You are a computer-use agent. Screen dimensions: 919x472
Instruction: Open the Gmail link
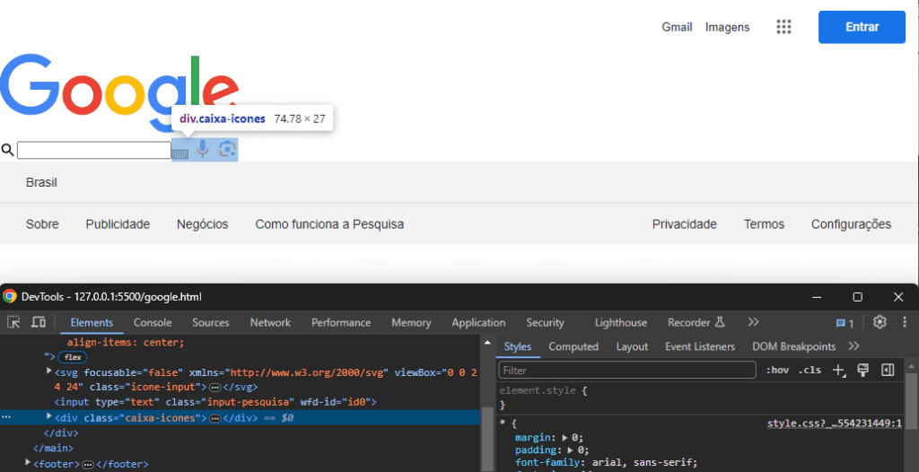tap(677, 27)
